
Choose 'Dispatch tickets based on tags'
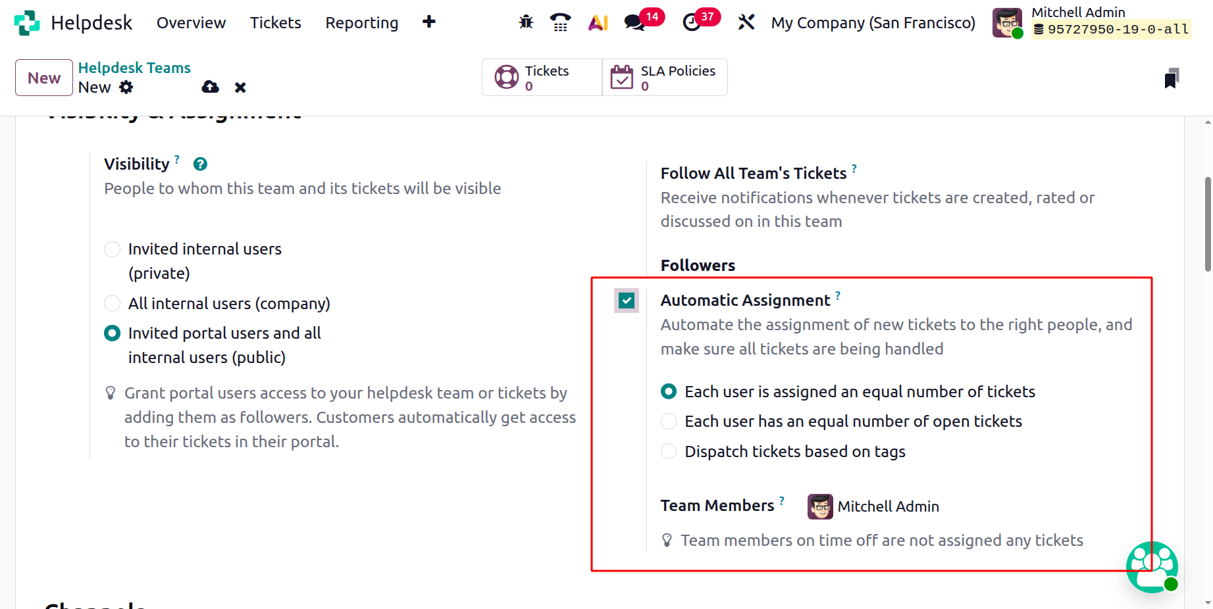point(669,451)
